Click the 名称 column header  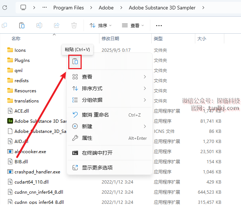[x=16, y=38]
